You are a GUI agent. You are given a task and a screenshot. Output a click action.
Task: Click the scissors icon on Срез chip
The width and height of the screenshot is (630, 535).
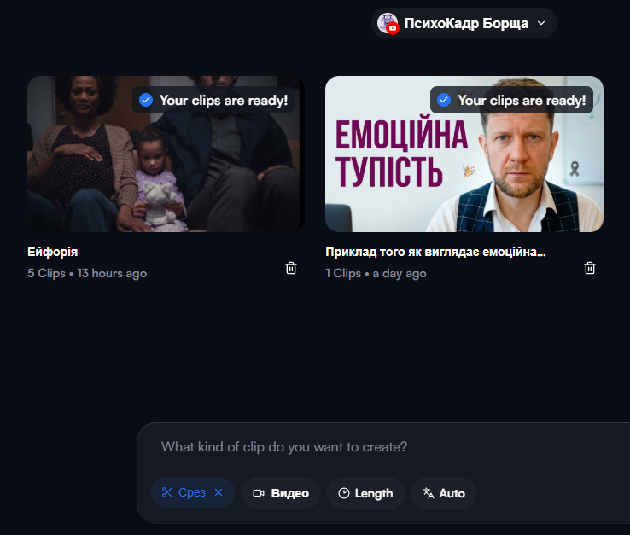coord(166,492)
